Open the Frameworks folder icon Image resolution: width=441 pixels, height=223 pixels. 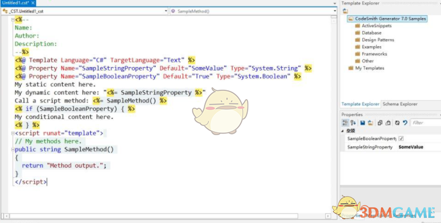pos(357,53)
